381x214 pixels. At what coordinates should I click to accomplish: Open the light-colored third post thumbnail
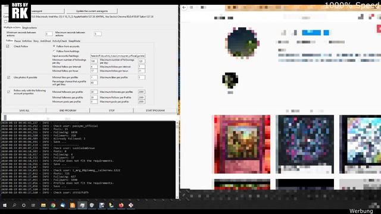tap(360, 144)
